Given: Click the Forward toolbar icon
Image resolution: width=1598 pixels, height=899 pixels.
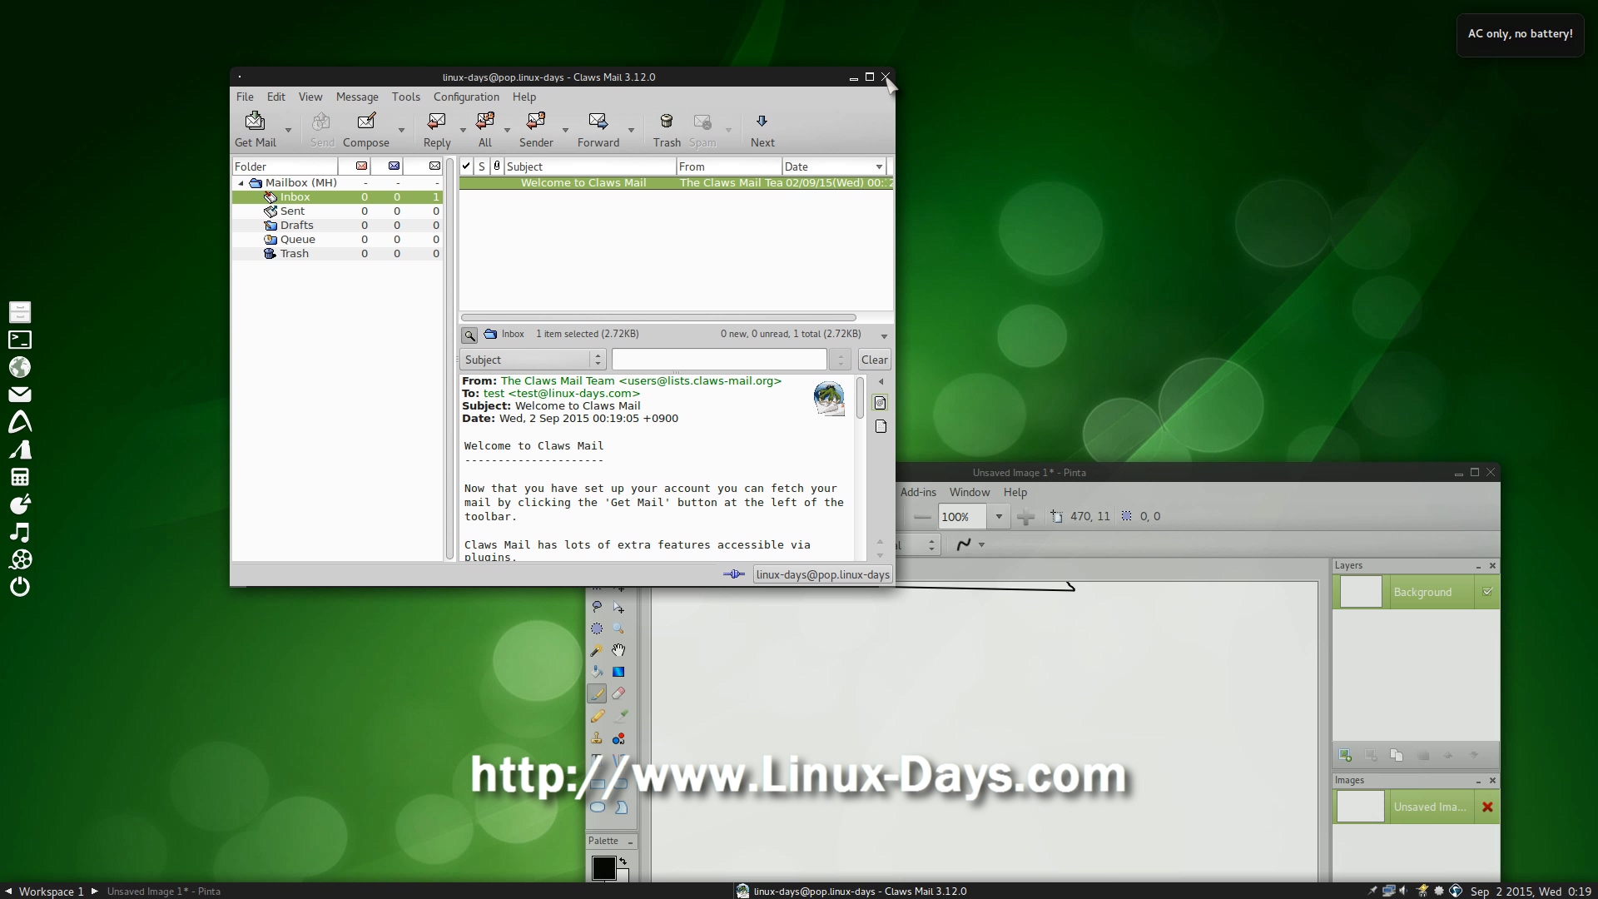Looking at the screenshot, I should [x=598, y=122].
